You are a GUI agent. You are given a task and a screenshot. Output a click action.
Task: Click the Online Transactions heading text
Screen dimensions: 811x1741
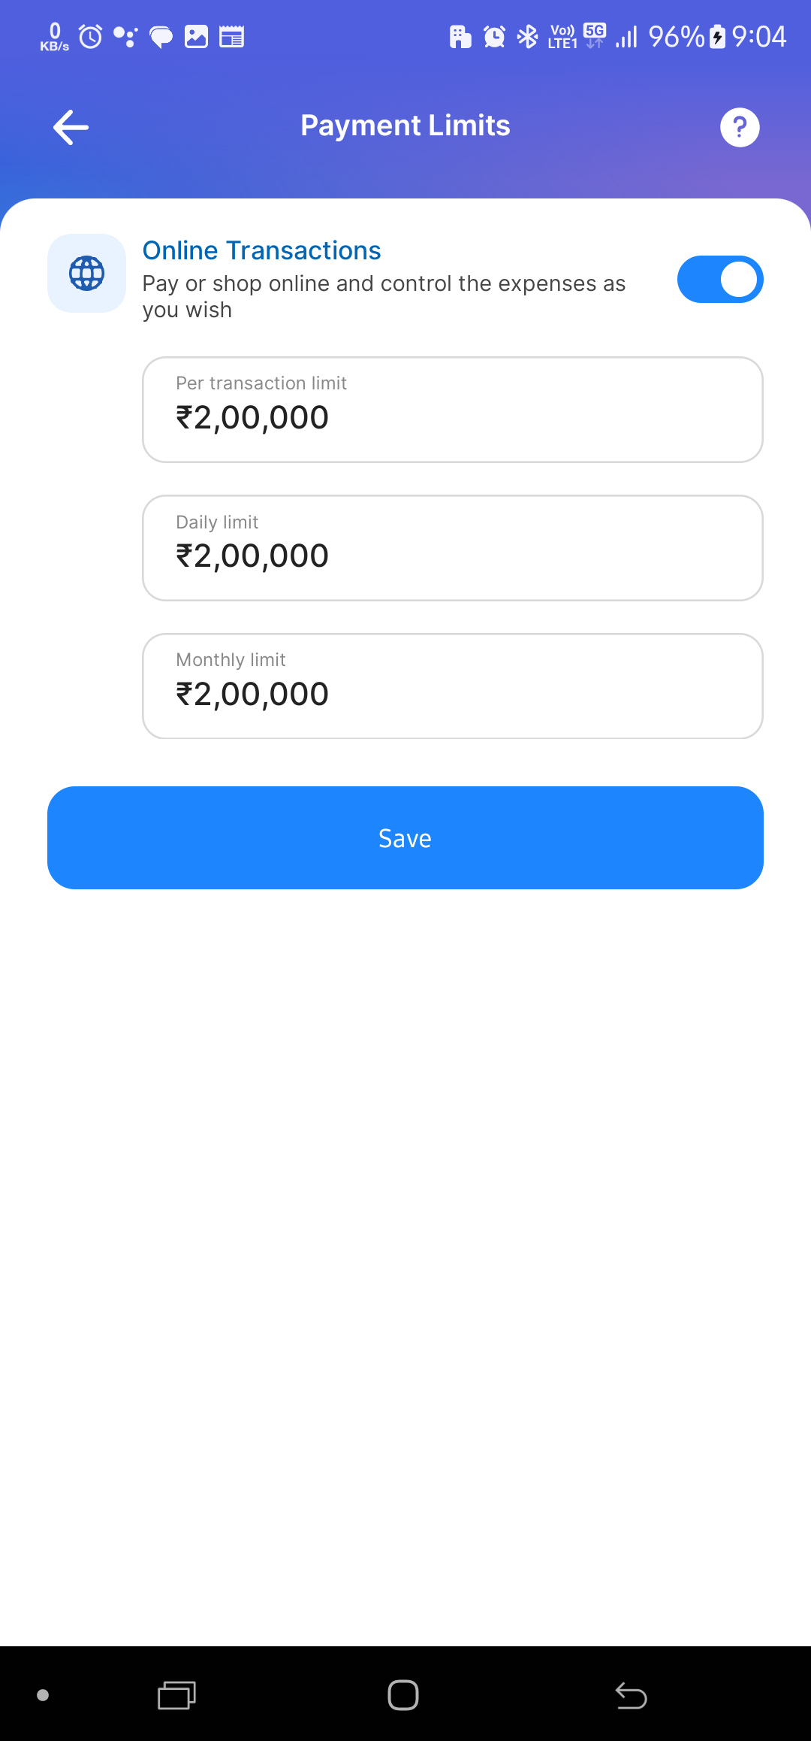point(261,250)
